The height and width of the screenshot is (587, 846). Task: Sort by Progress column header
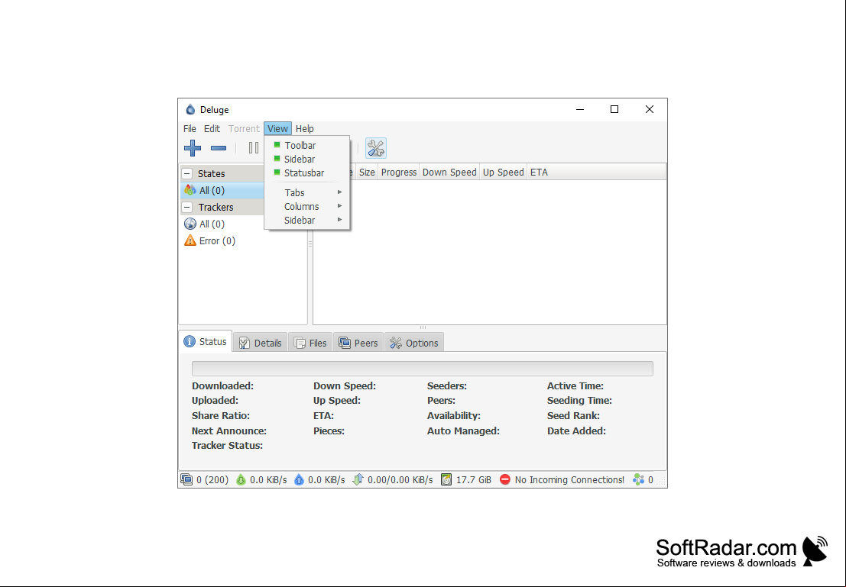(399, 172)
